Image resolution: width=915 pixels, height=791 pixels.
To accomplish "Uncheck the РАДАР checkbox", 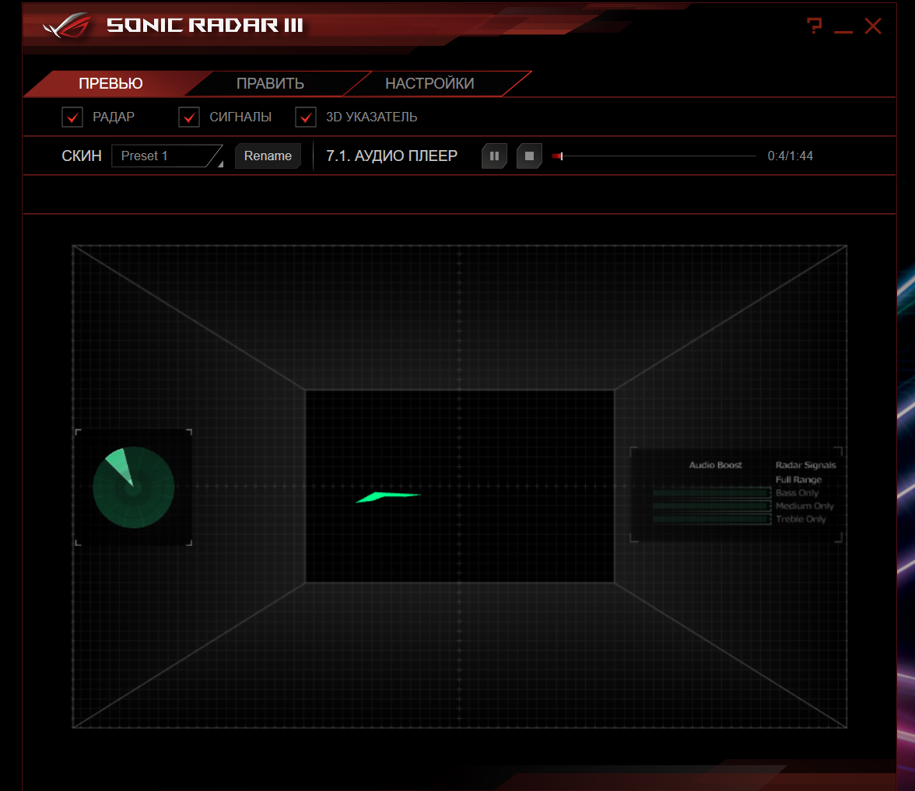I will 72,117.
